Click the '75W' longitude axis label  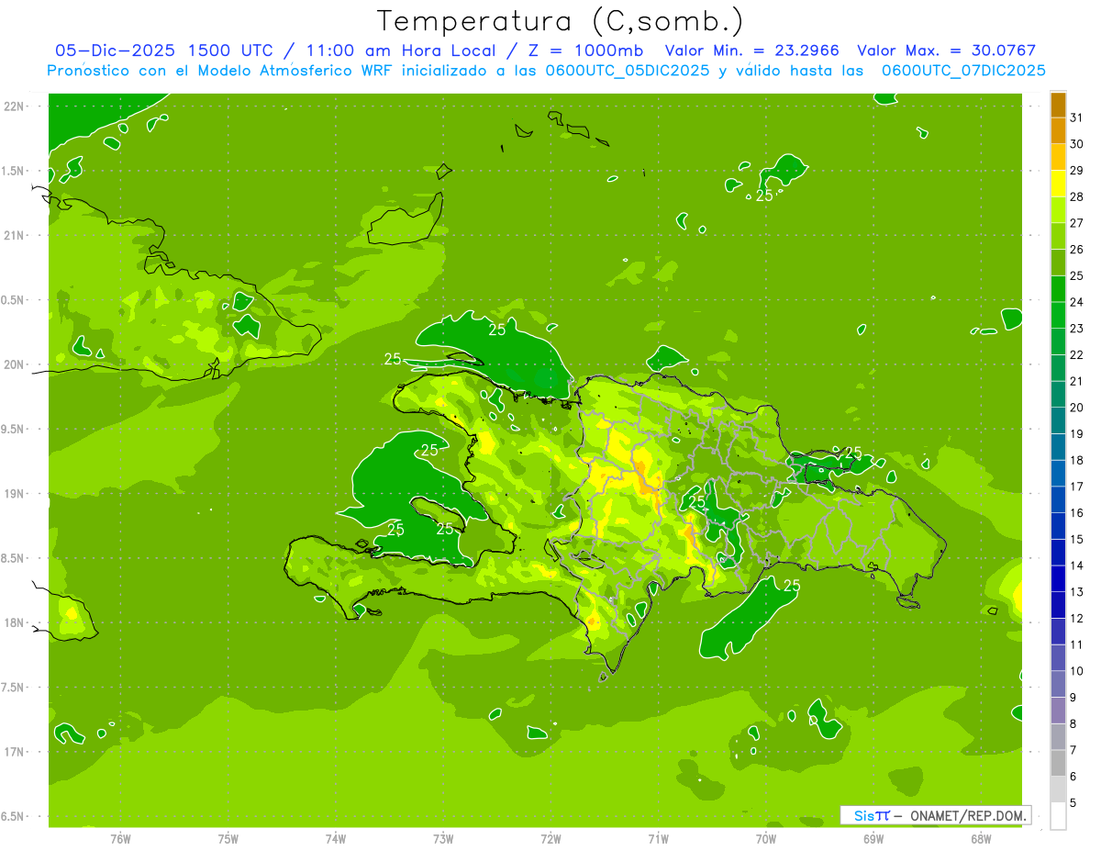click(228, 839)
